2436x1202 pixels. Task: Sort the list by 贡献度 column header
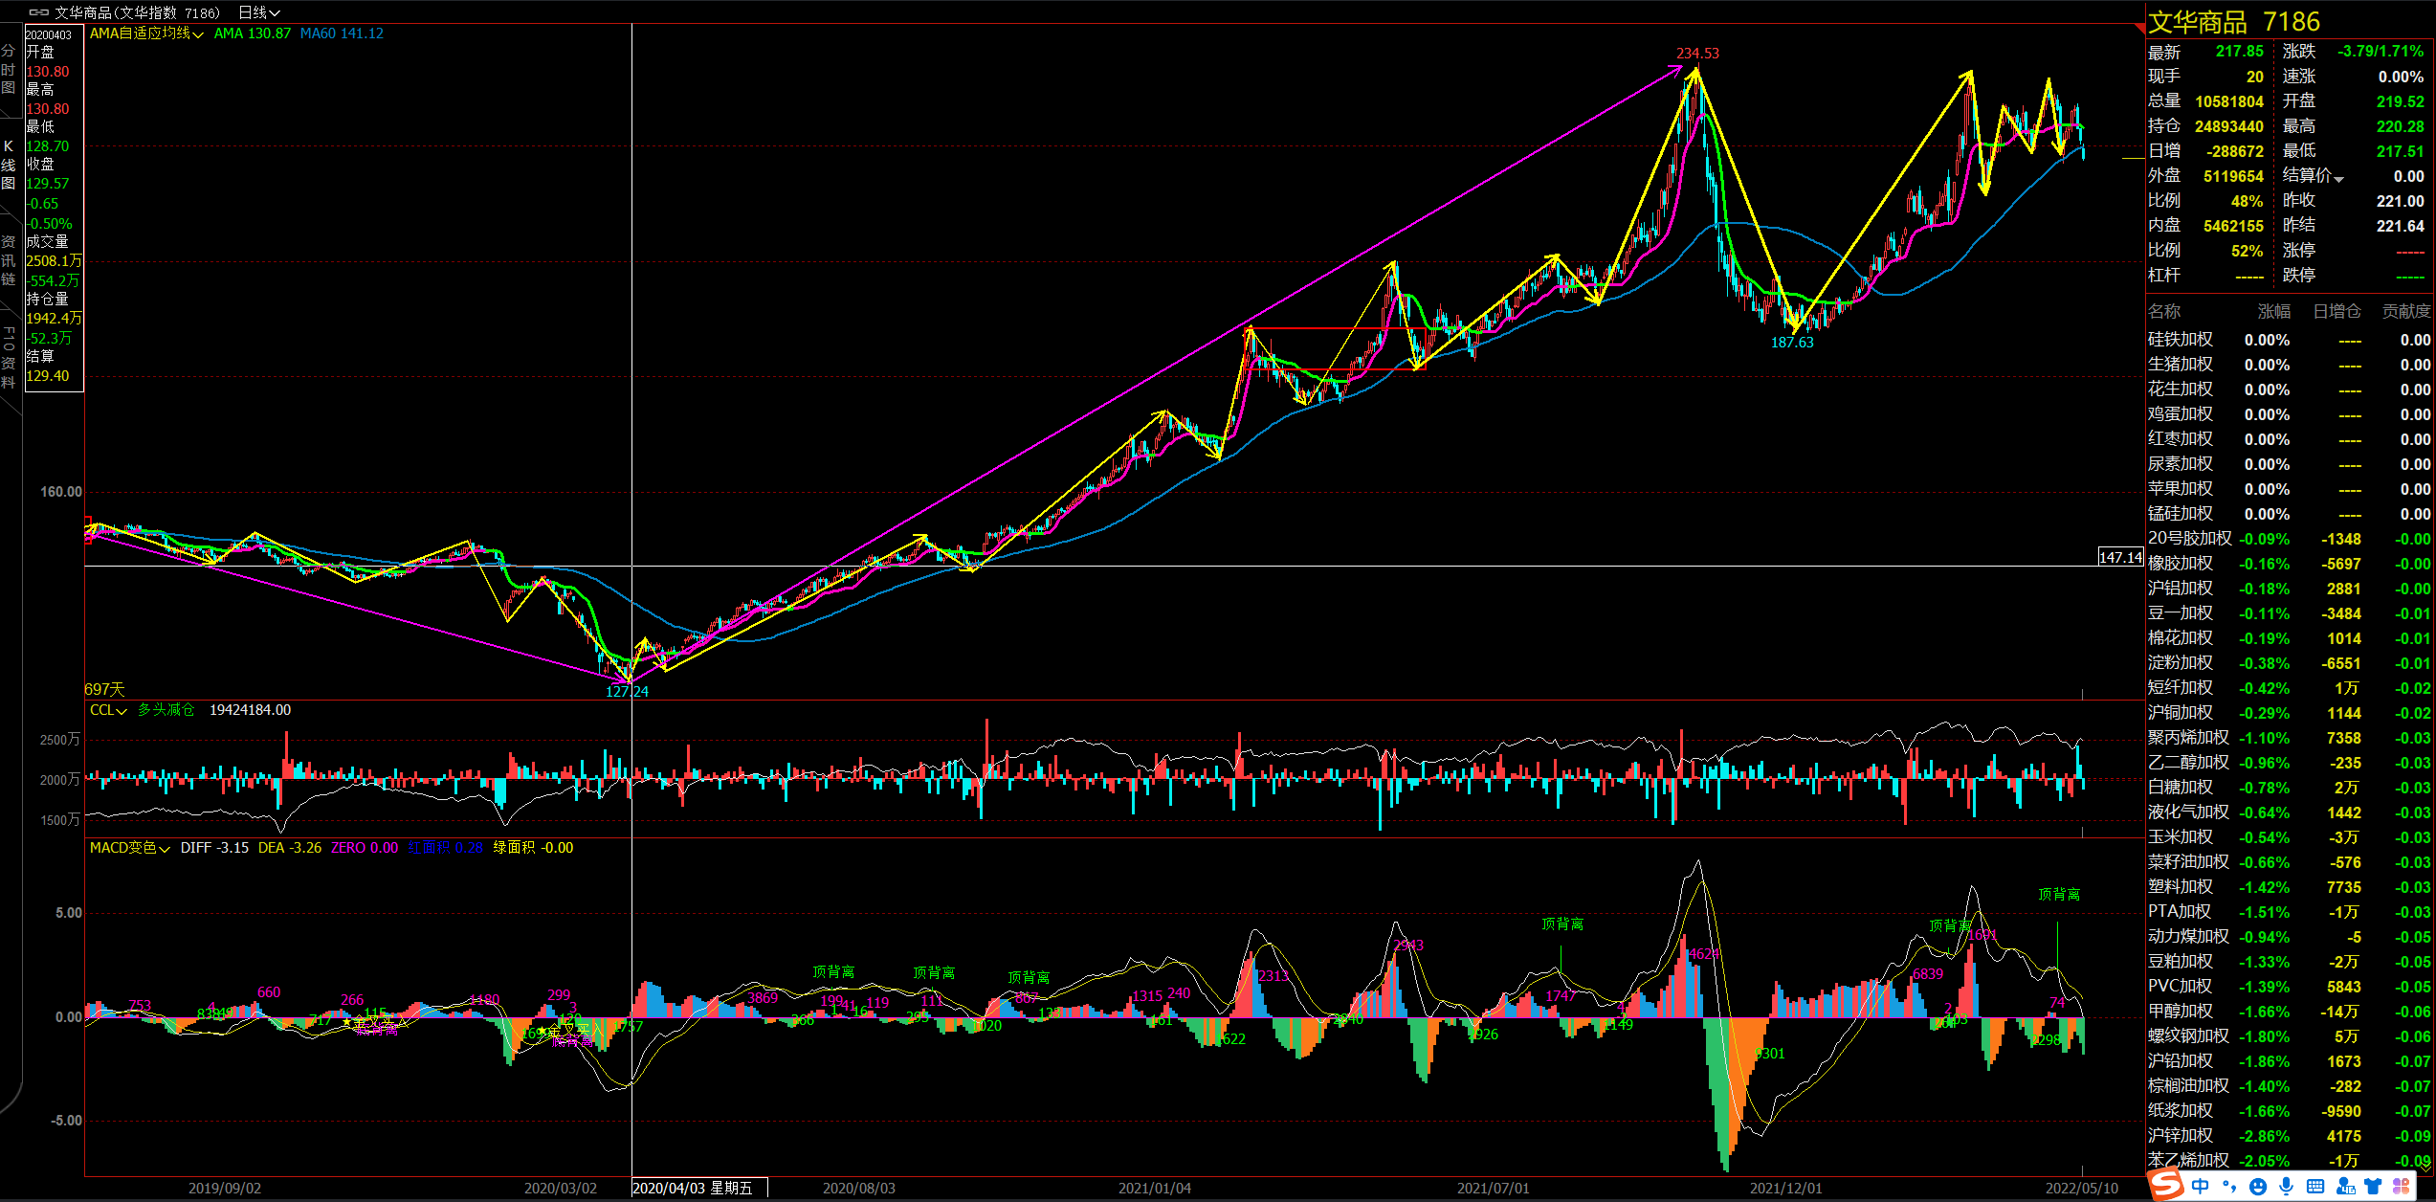pos(2406,311)
